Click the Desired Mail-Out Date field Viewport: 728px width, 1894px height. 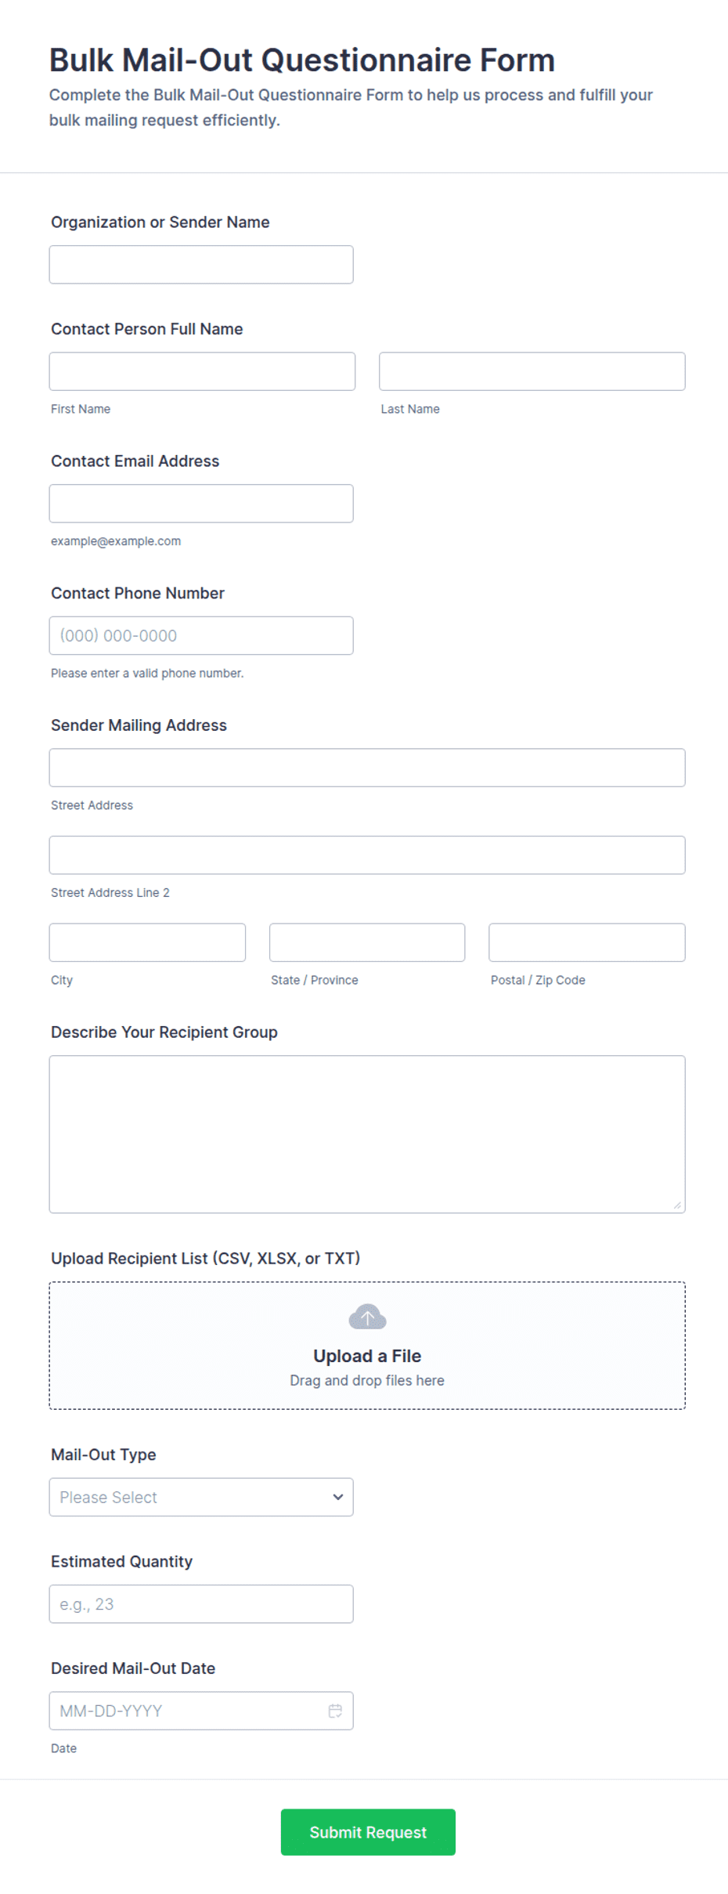pyautogui.click(x=201, y=1711)
